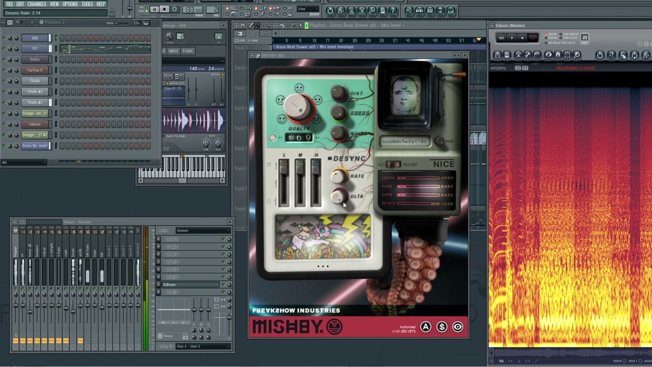Select the Farfisa V channel button

(35, 70)
